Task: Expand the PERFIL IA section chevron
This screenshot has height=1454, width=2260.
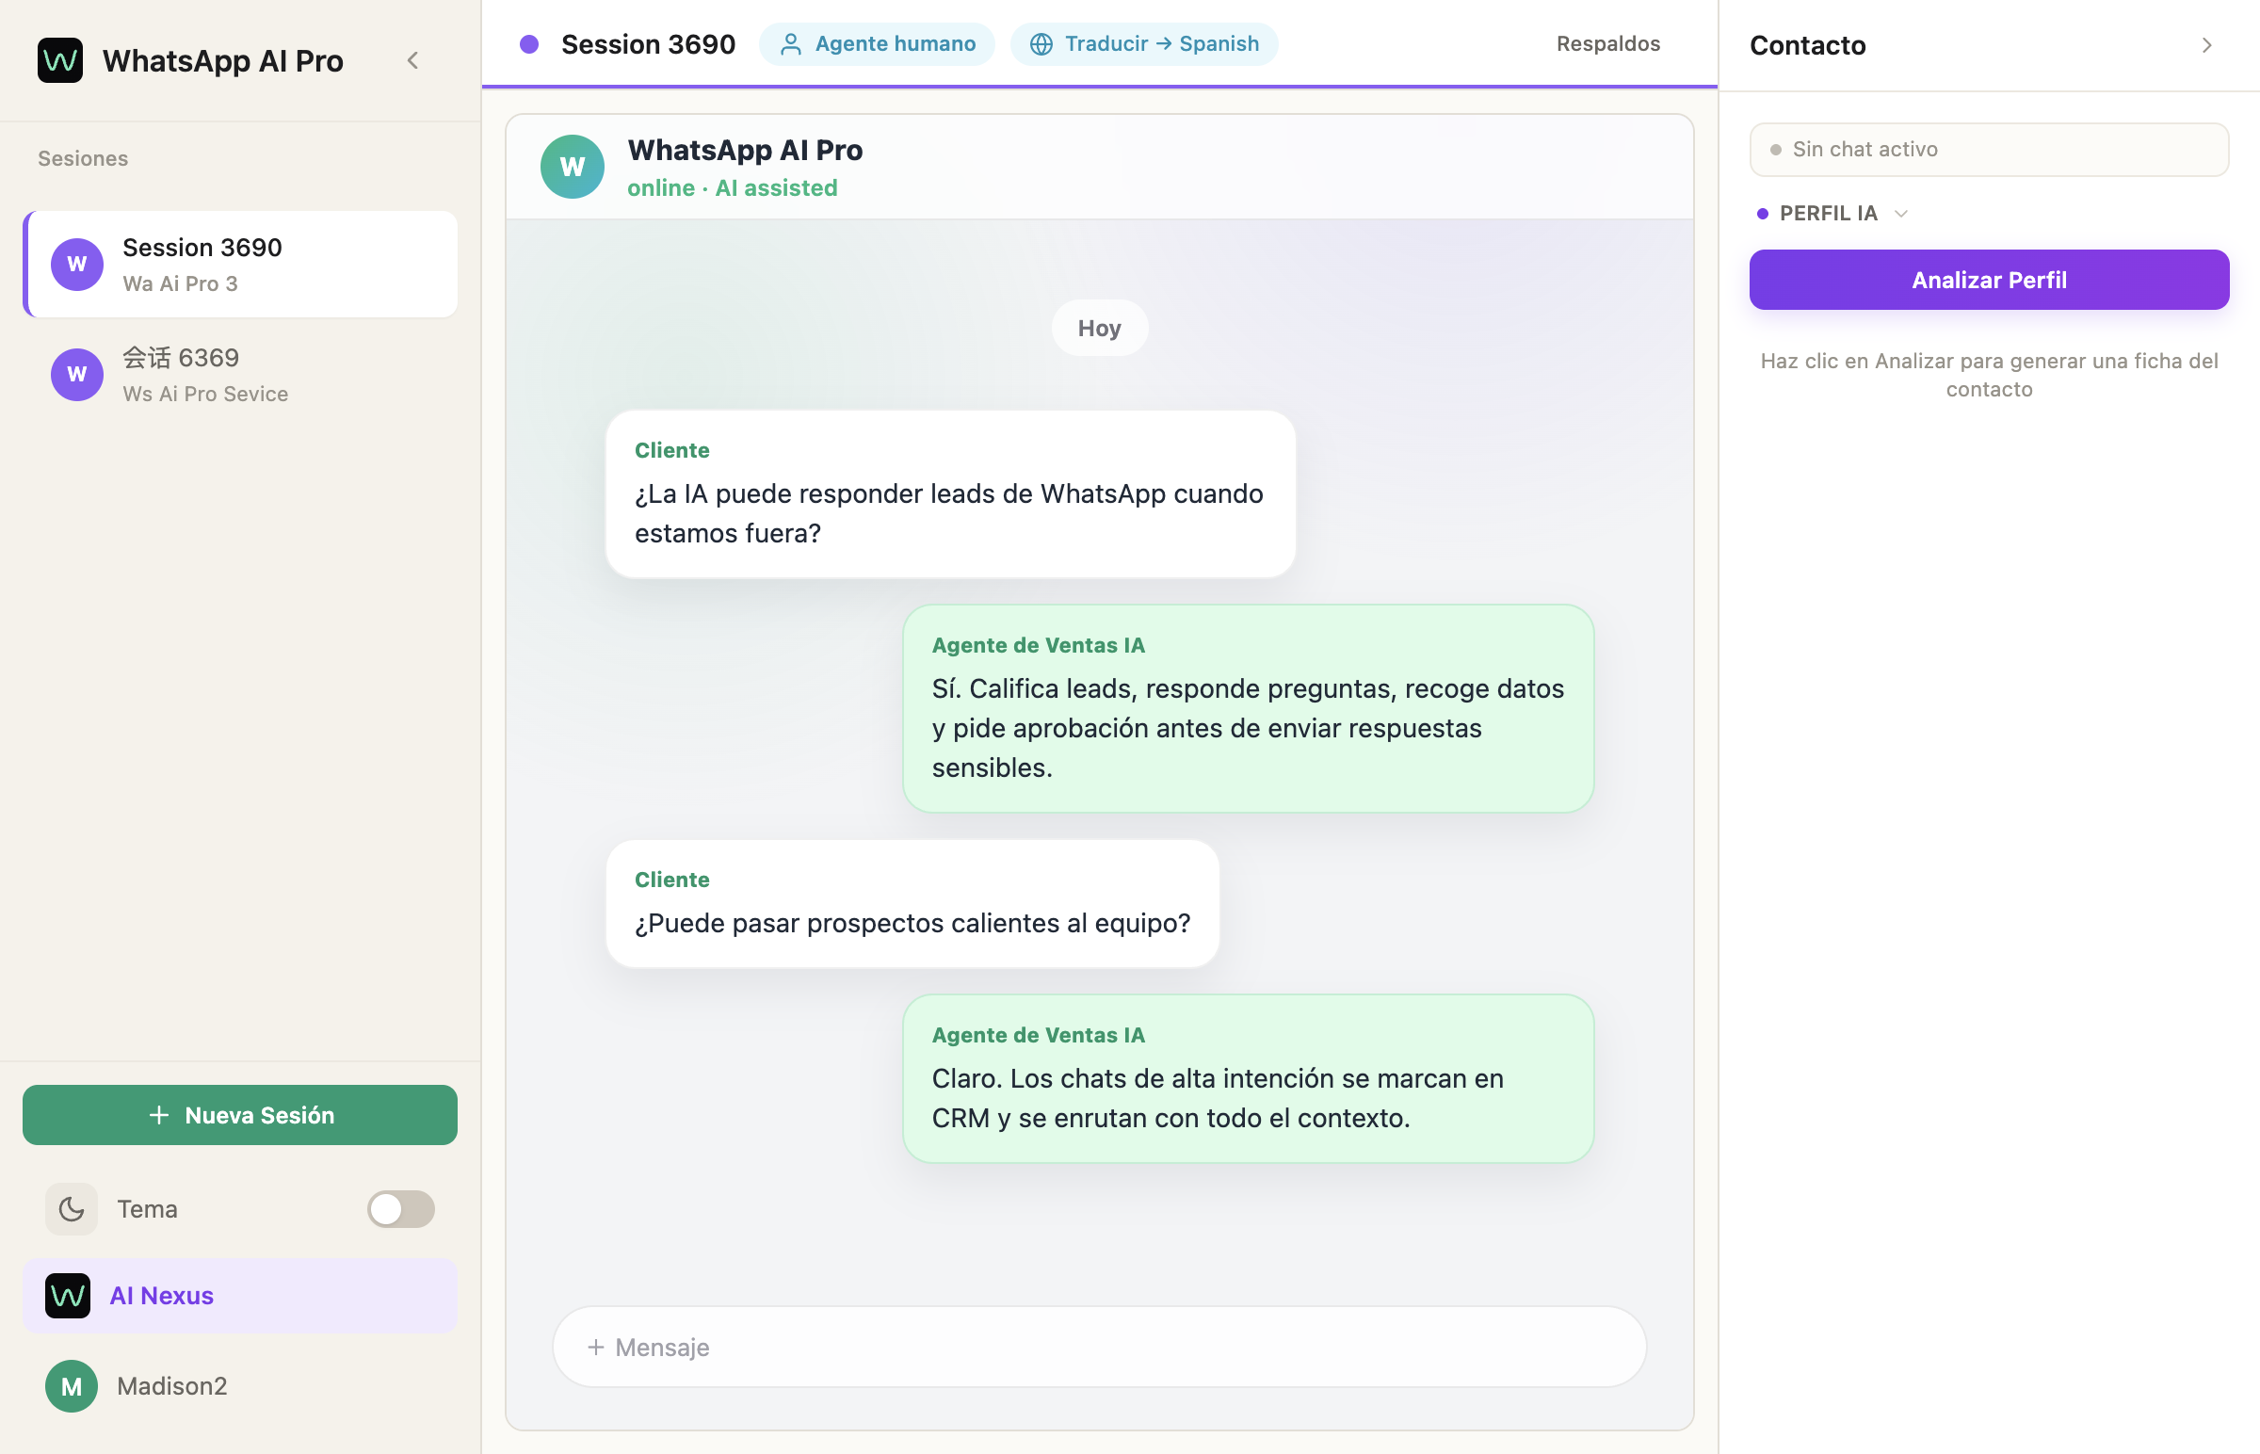Action: click(x=1901, y=214)
